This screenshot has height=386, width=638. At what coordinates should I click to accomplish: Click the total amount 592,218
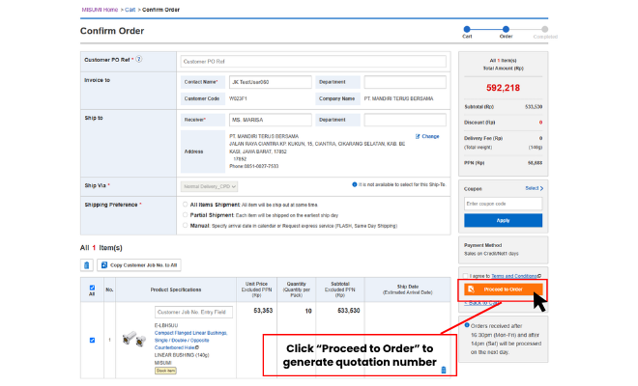pos(503,88)
